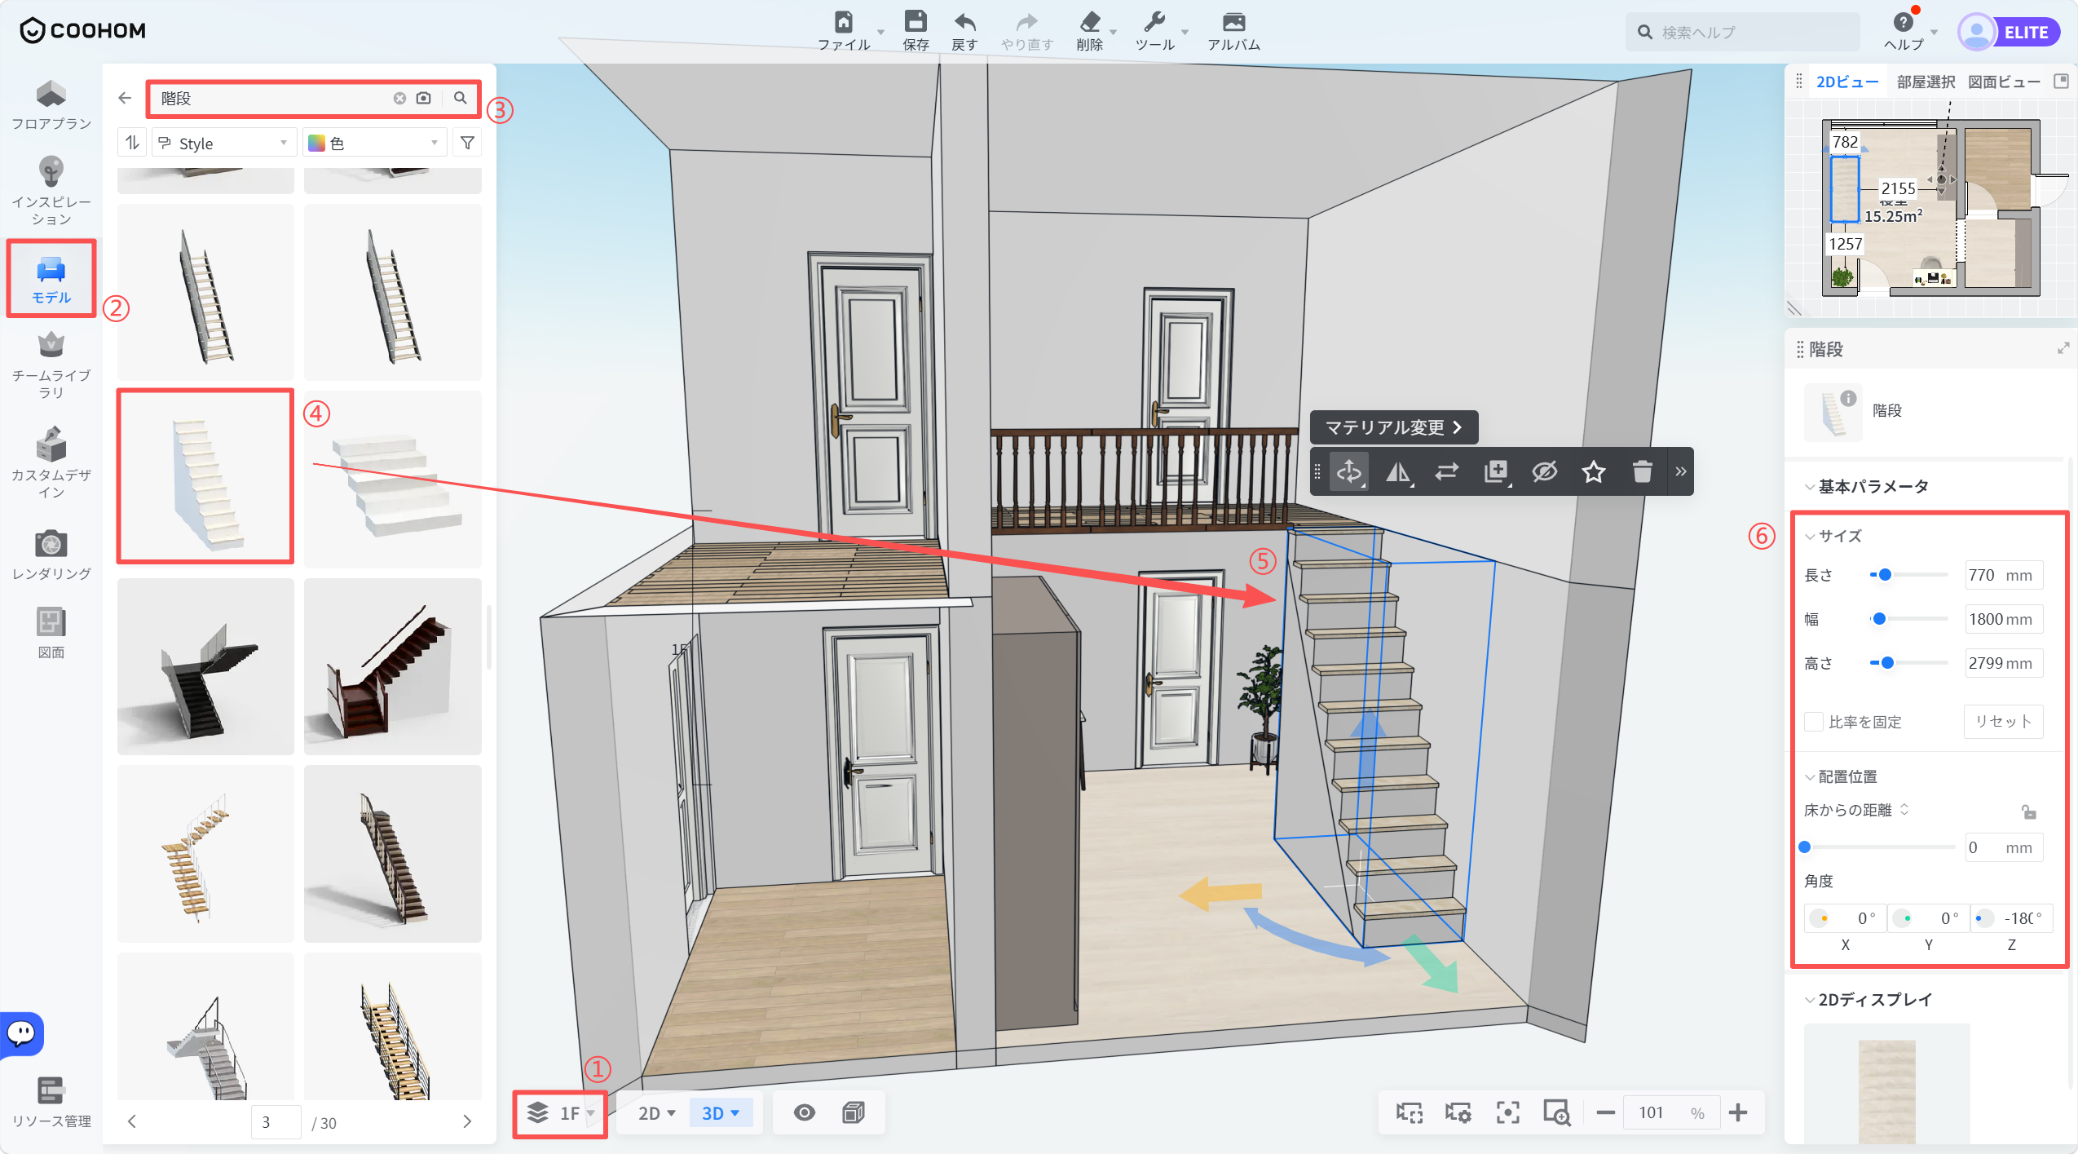The height and width of the screenshot is (1154, 2078).
Task: Expand more floating toolbar options
Action: pyautogui.click(x=1680, y=471)
